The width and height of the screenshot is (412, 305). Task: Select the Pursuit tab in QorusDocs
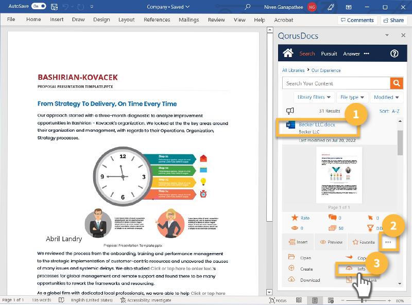pyautogui.click(x=329, y=53)
